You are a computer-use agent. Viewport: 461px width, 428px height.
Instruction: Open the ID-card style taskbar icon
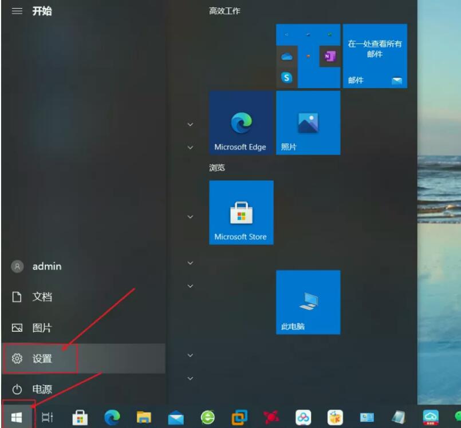(367, 418)
